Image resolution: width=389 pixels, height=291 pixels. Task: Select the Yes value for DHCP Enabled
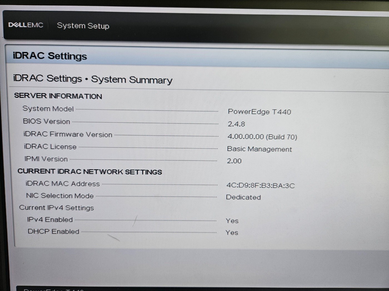(232, 232)
